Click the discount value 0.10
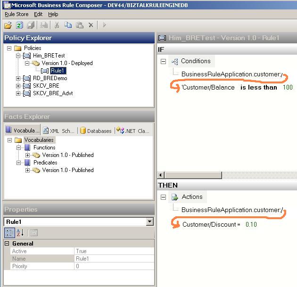Viewport: 297px width, 287px height. pos(251,224)
